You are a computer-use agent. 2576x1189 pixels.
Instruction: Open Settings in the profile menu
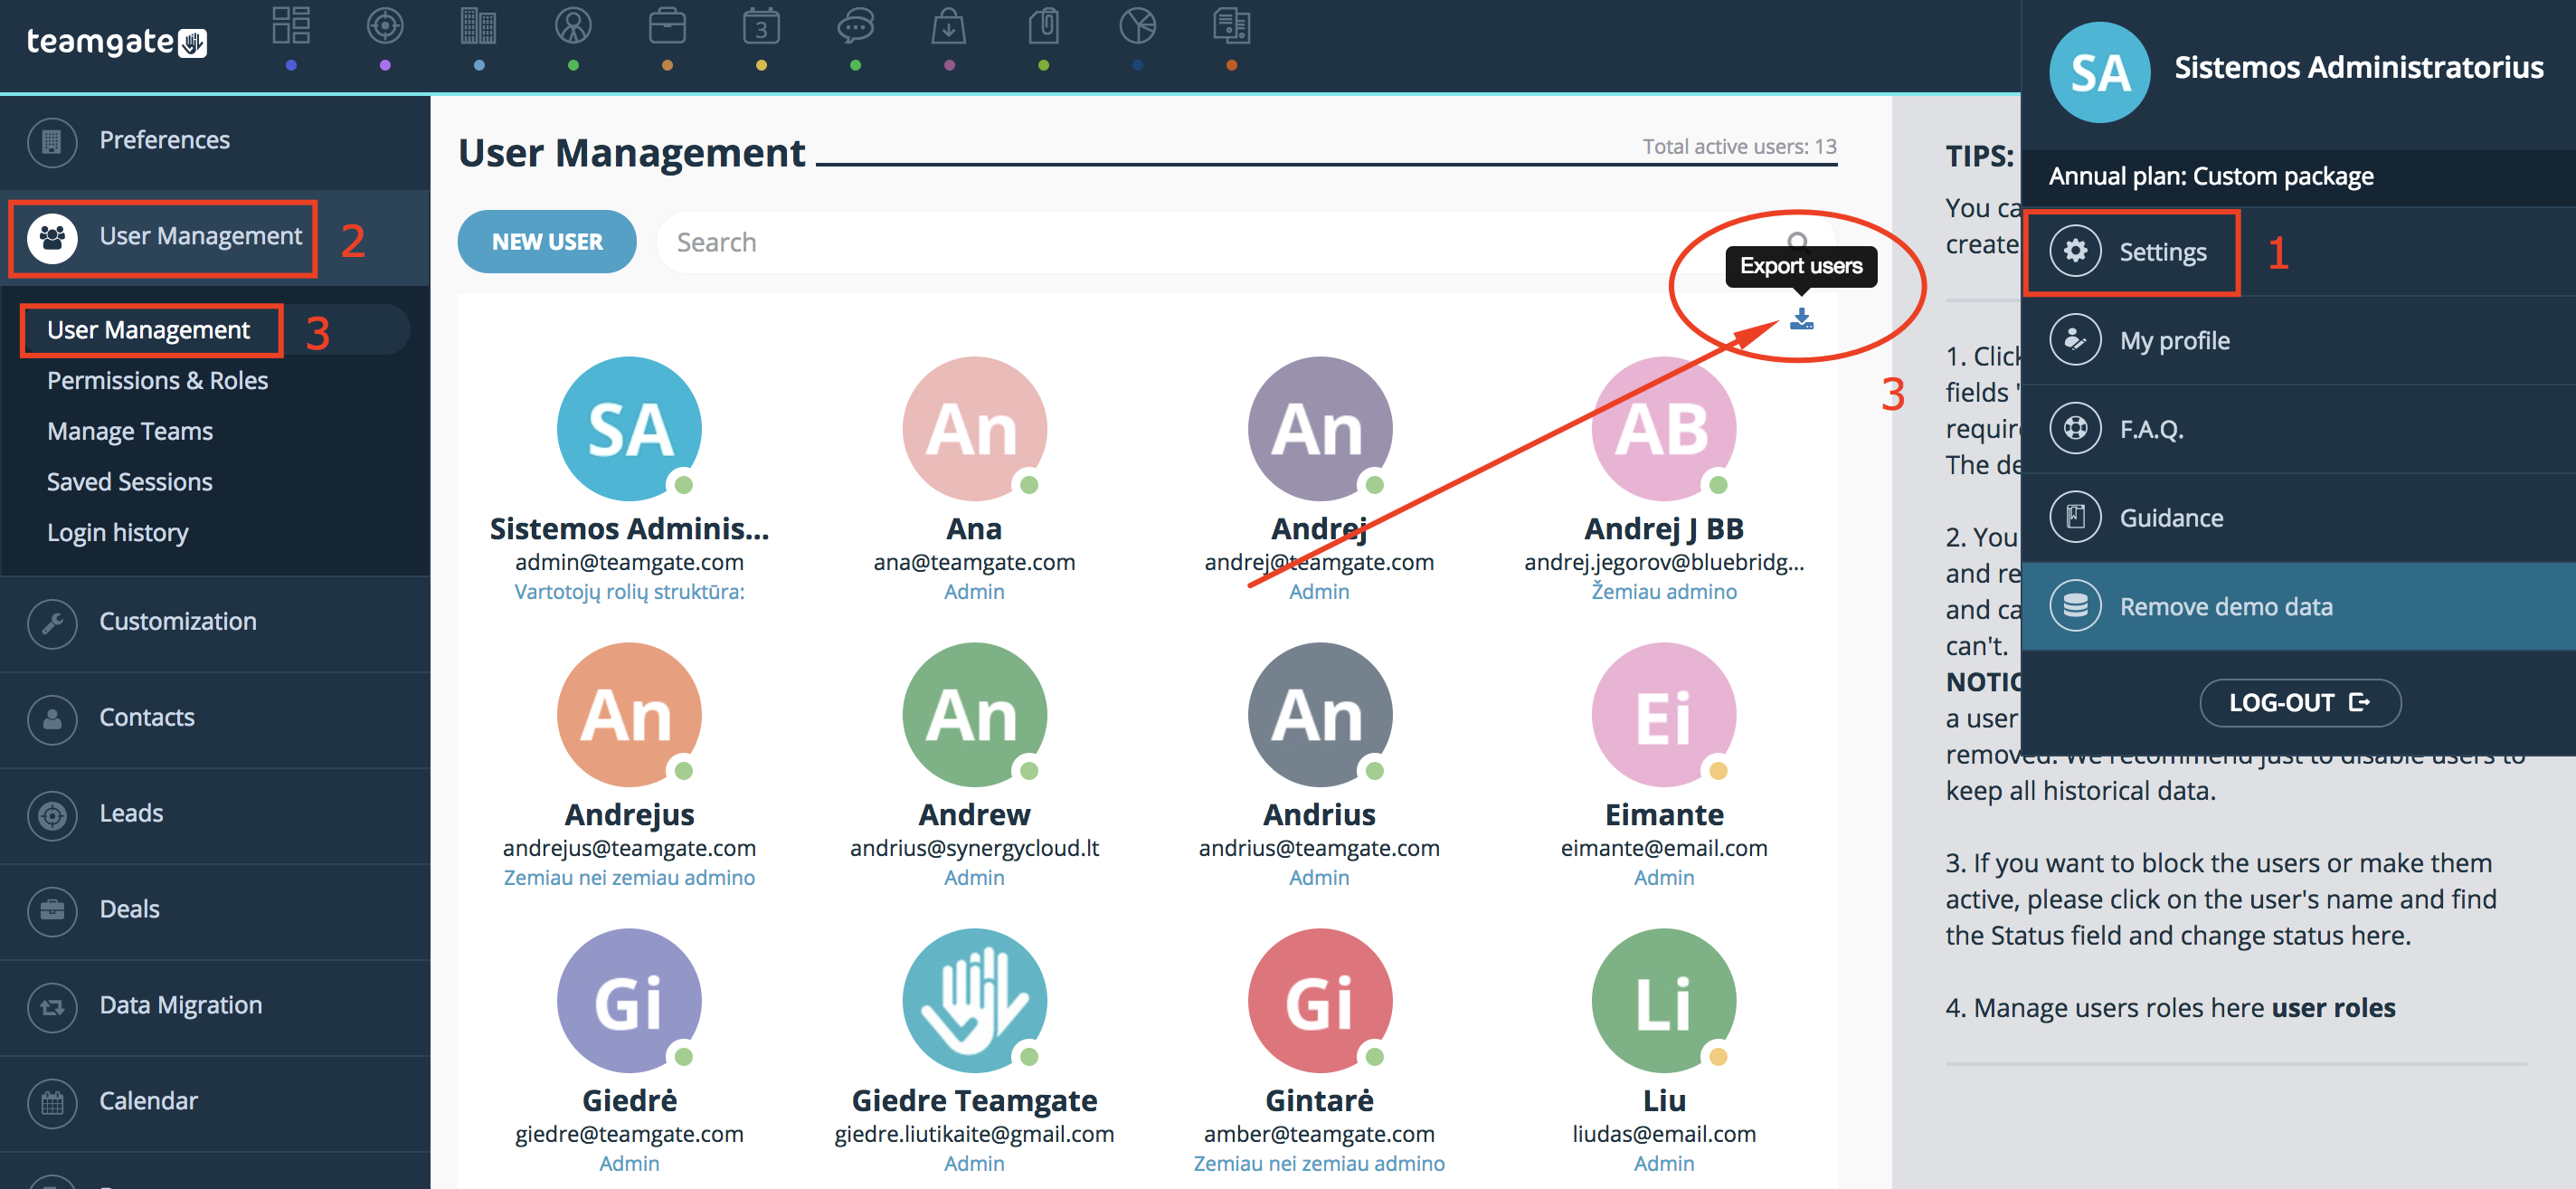click(2298, 251)
